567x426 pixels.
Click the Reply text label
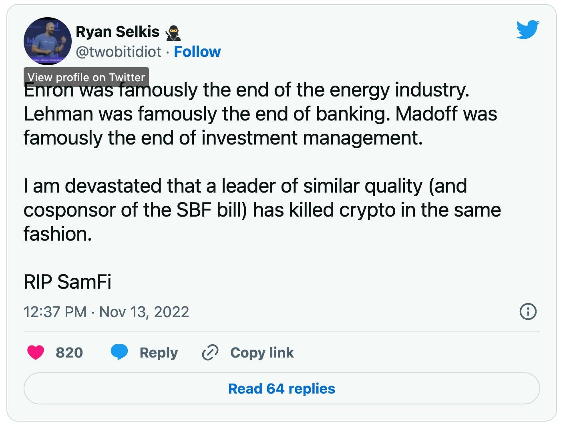(x=159, y=352)
